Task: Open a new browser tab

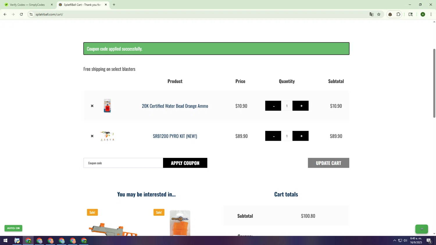Action: 114,5
